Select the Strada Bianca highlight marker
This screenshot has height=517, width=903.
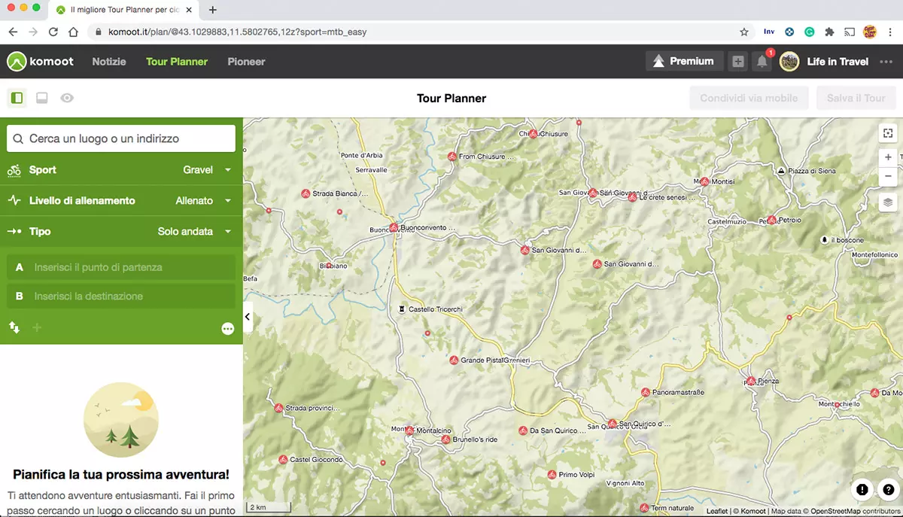306,193
